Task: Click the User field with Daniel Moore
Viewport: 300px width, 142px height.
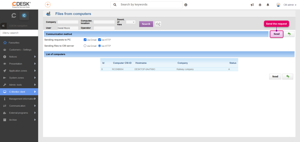Action: coord(68,28)
